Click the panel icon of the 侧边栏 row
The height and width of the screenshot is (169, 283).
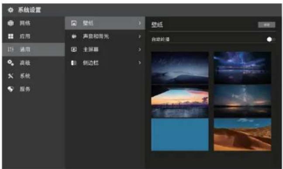(74, 62)
